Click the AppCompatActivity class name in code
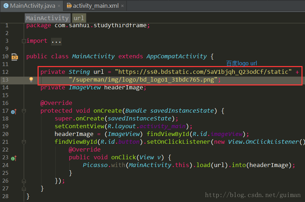This screenshot has height=202, width=305. [x=176, y=57]
